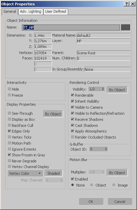Enable Backface Cull
Viewport: 137px width, 210px height.
[9, 125]
